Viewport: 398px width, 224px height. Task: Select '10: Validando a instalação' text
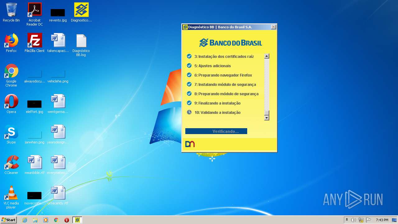click(217, 113)
